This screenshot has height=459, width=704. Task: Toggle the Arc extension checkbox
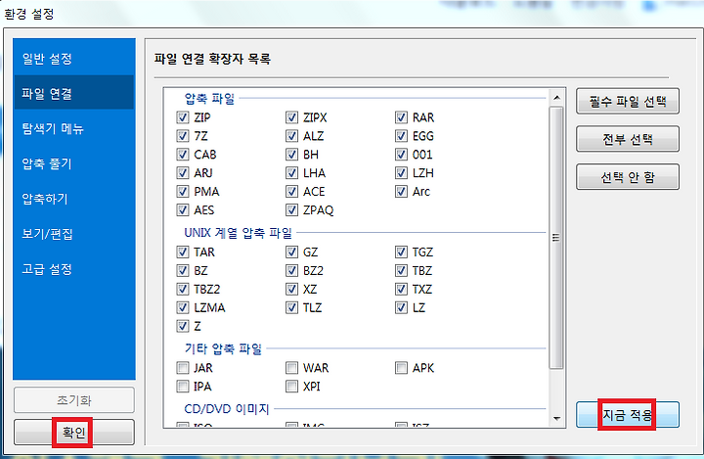coord(401,192)
